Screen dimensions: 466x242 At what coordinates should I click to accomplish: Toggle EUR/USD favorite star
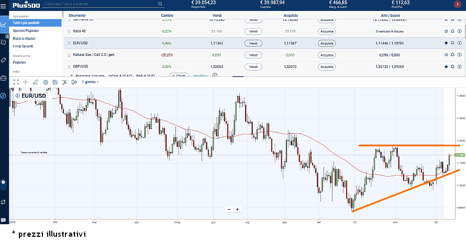pos(446,43)
